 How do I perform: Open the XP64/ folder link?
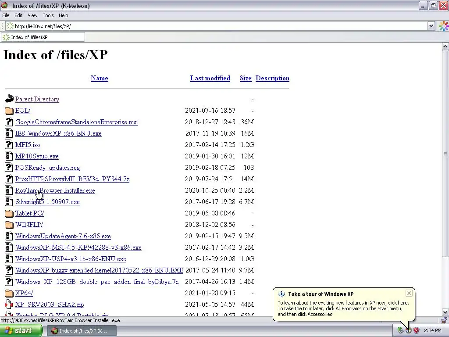(24, 293)
